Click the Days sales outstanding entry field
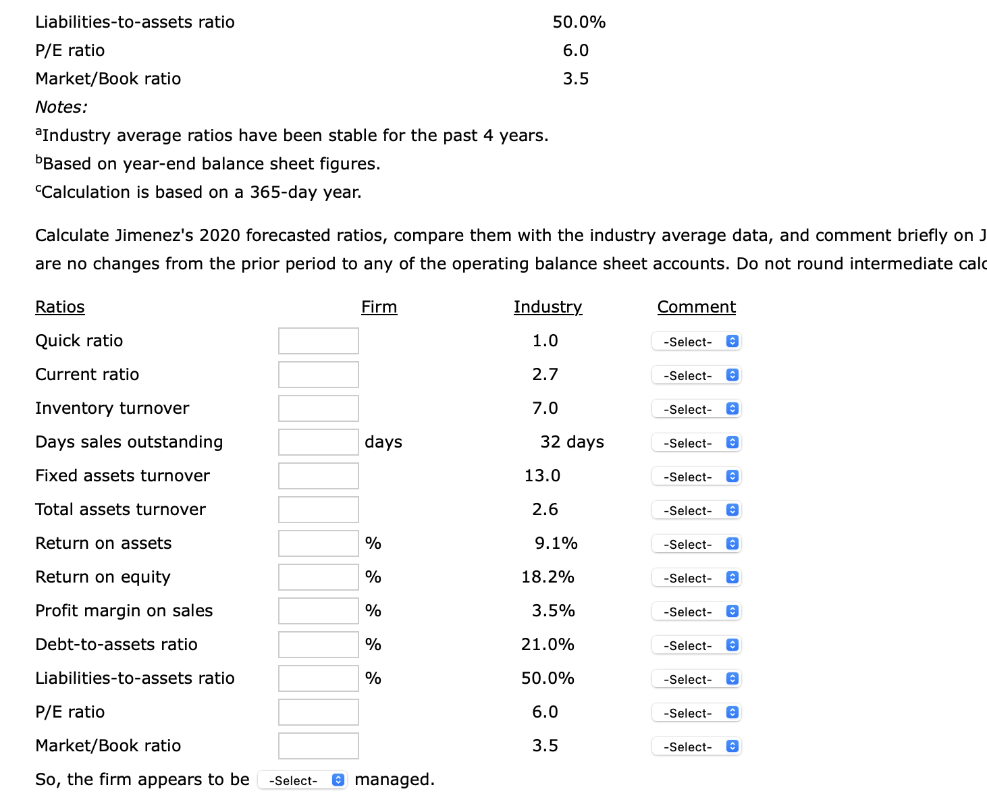This screenshot has height=806, width=987. (x=317, y=441)
